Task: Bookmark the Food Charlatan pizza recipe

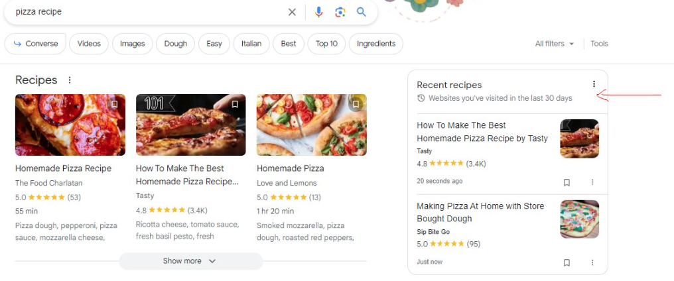Action: (115, 104)
